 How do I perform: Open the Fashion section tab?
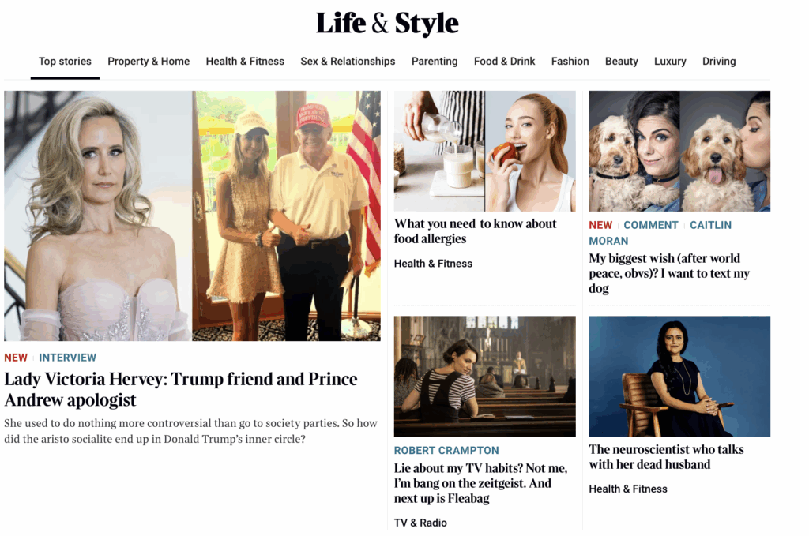click(x=570, y=62)
